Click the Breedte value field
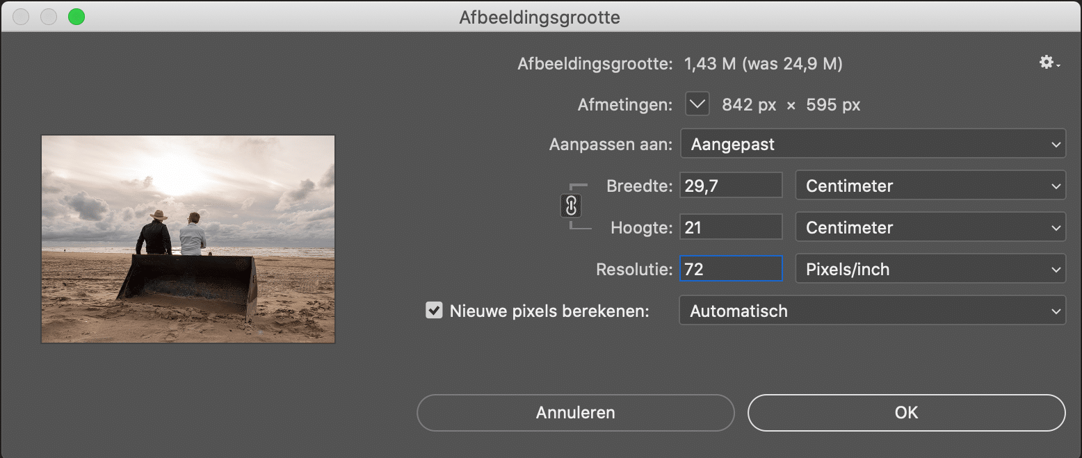Viewport: 1082px width, 458px height. point(731,186)
